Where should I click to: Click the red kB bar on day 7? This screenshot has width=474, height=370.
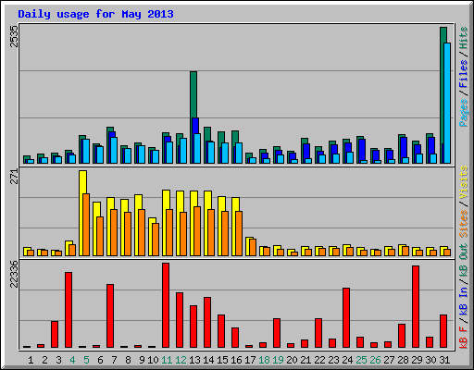110,315
